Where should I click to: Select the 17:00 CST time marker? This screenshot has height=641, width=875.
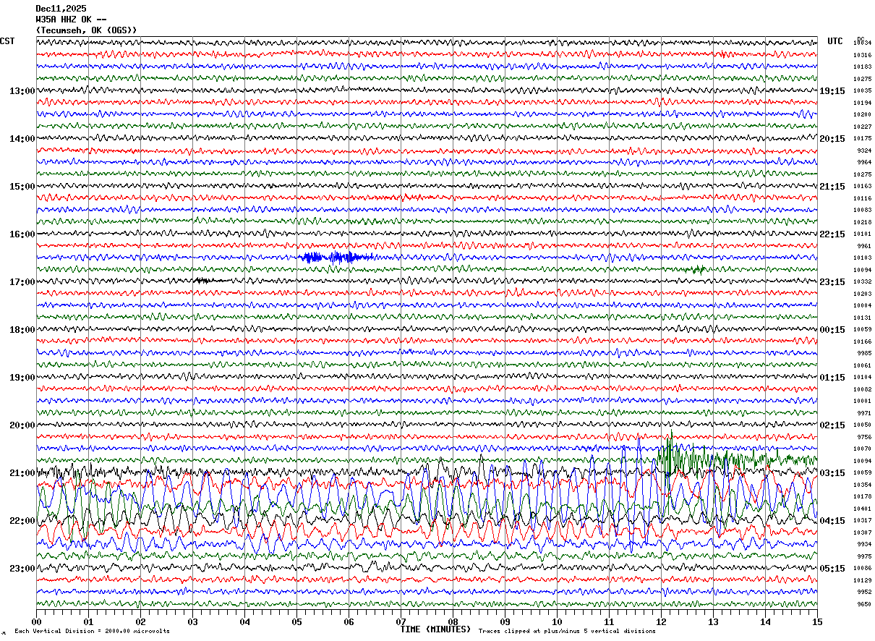pos(22,282)
